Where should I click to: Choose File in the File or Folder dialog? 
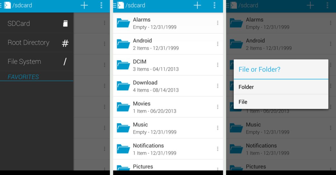281,102
